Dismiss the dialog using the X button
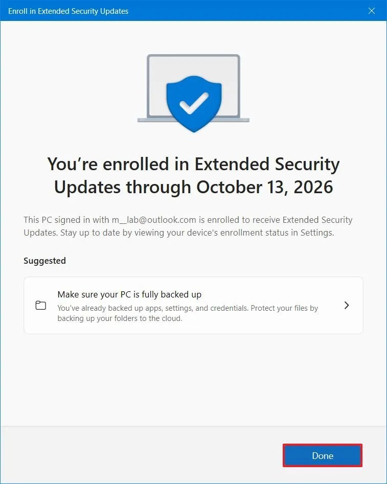The height and width of the screenshot is (484, 387). point(372,11)
